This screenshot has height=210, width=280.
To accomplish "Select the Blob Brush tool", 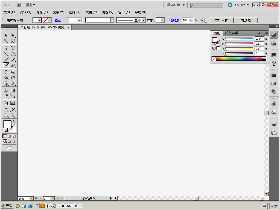I will pos(6,65).
